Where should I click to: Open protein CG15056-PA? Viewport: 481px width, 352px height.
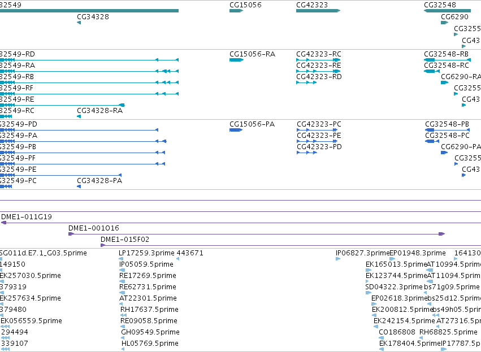[x=252, y=124]
